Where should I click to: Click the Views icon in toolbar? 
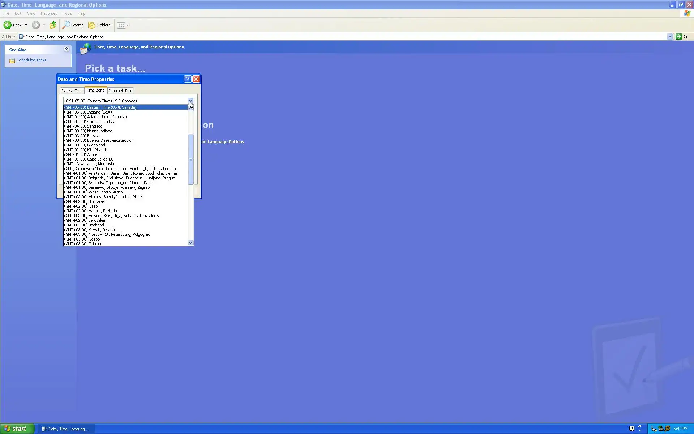(121, 25)
